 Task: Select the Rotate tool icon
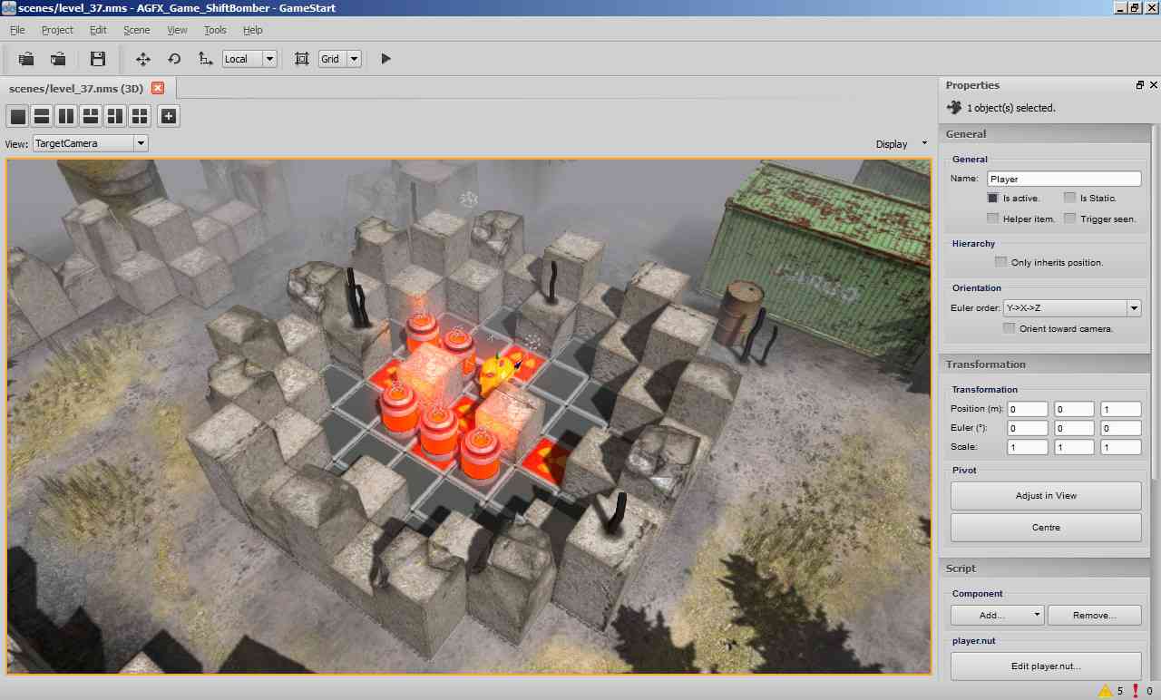174,59
